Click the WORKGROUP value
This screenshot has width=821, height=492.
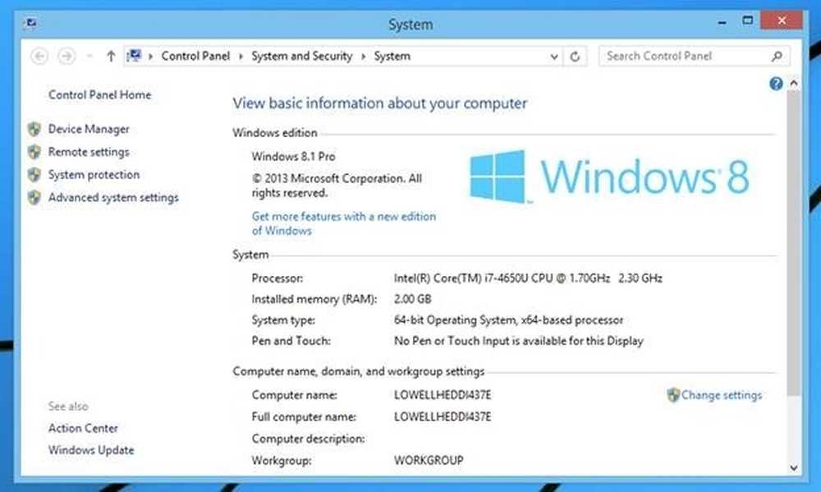pos(429,461)
